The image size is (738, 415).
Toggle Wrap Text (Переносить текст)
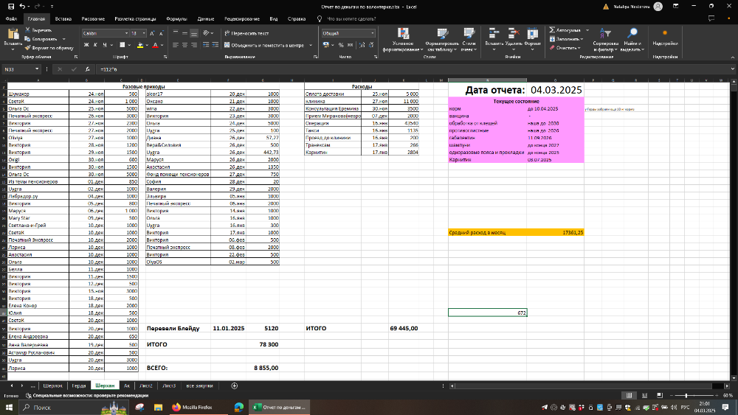coord(246,33)
